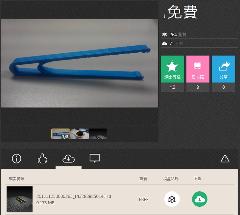Select the first thumbnail labeled 1/3
Screen dimensions: 240x215
coord(61,134)
